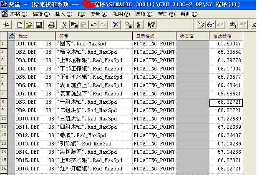
Task: Click the pin (always on top) toolbar icon
Action: (7, 25)
